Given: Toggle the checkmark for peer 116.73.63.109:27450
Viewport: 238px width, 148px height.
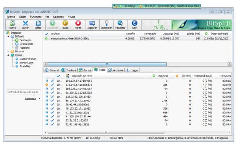Looking at the screenshot, I should point(52,97).
